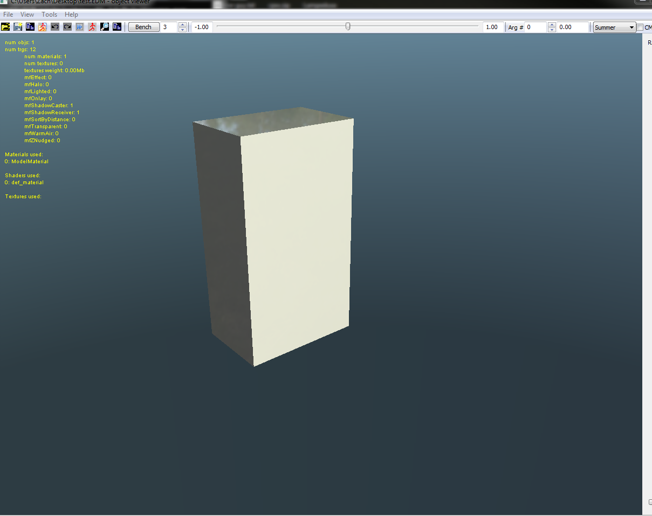This screenshot has height=516, width=652.
Task: Click the argument value slider handle
Action: 348,26
